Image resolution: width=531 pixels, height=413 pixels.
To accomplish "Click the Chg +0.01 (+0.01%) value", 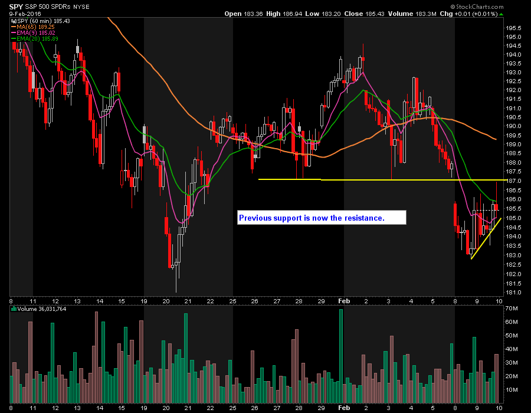I will point(468,14).
